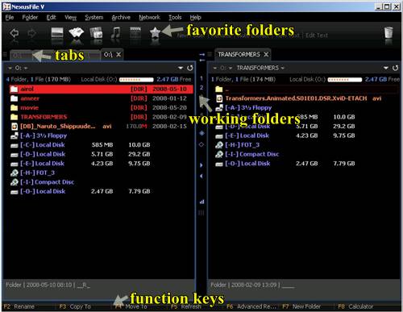
Task: Click the right arrow icon atop center strip
Action: (202, 55)
